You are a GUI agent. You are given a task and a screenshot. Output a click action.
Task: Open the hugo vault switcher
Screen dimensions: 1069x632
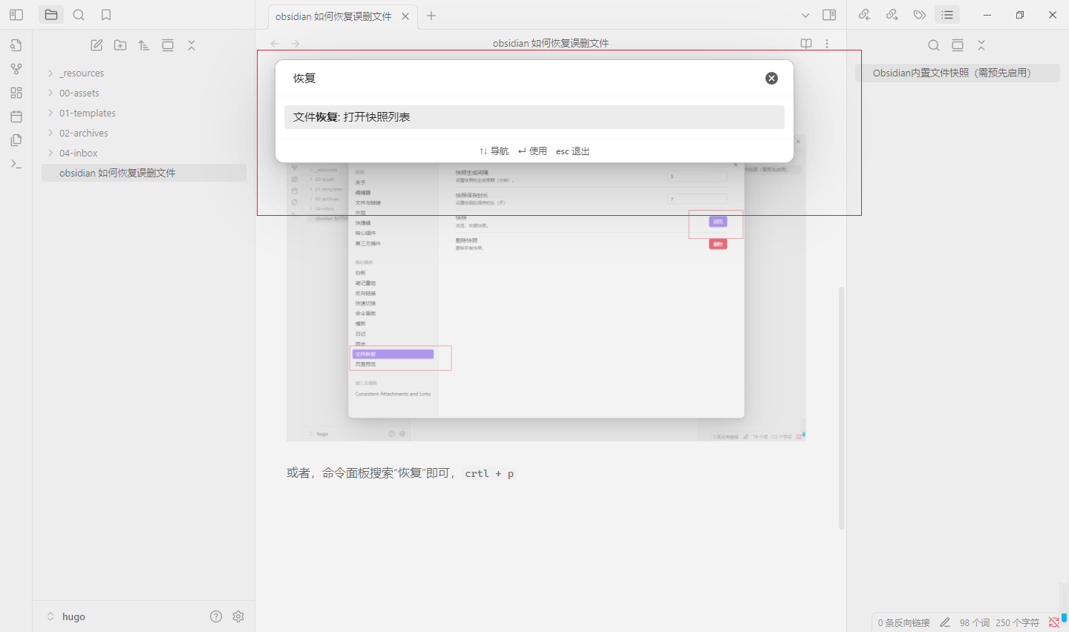66,616
